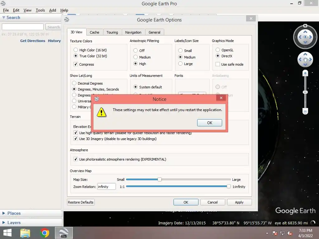Click move-right arrow on the hand joystick
The image size is (319, 239).
pyautogui.click(x=311, y=59)
